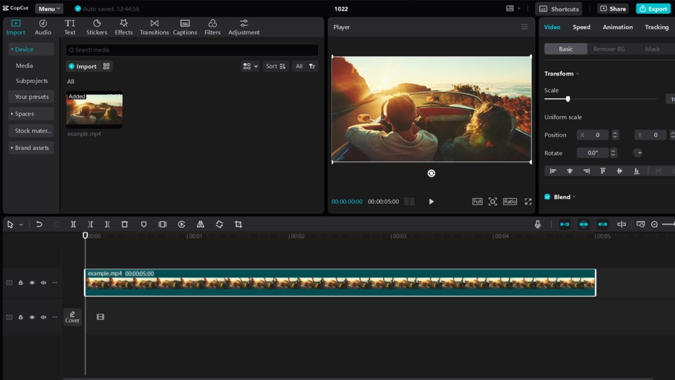The height and width of the screenshot is (380, 675).
Task: Play the video in Player
Action: click(x=431, y=202)
